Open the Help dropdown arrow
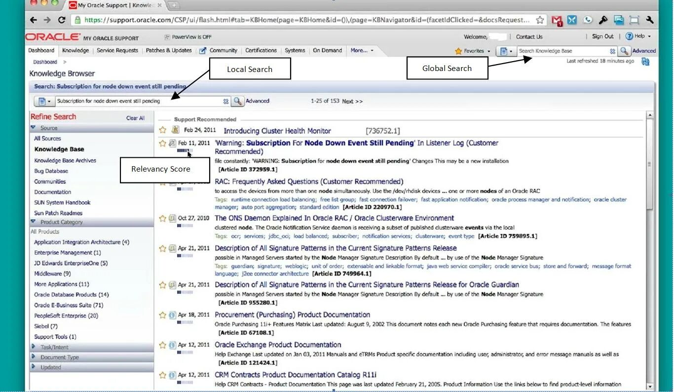Screen dimensions: 674x392 [x=649, y=36]
